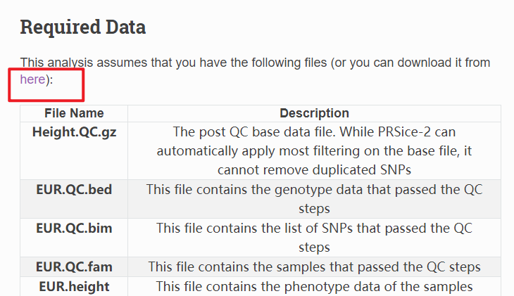Click the EUR.QC.fam description cell
The height and width of the screenshot is (296, 514).
pos(314,267)
